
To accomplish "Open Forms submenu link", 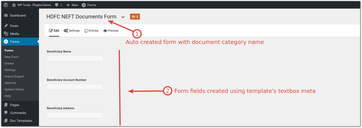I will pos(9,50).
